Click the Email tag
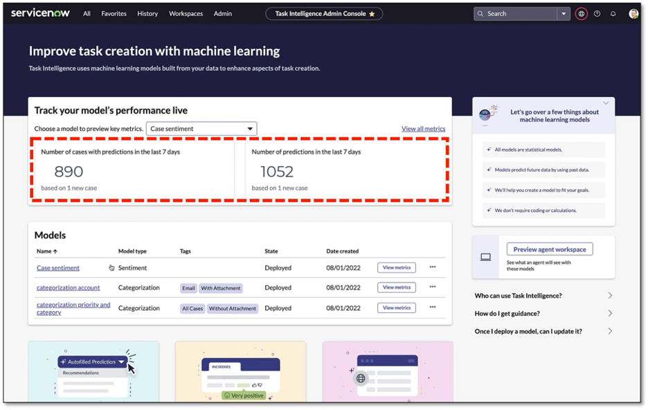This screenshot has height=410, width=648. point(188,288)
